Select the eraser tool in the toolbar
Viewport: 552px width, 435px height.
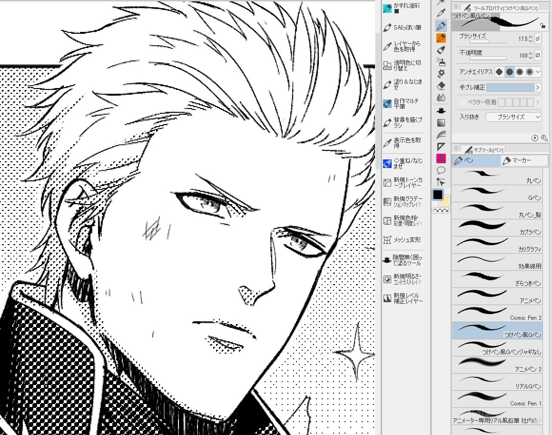(441, 86)
